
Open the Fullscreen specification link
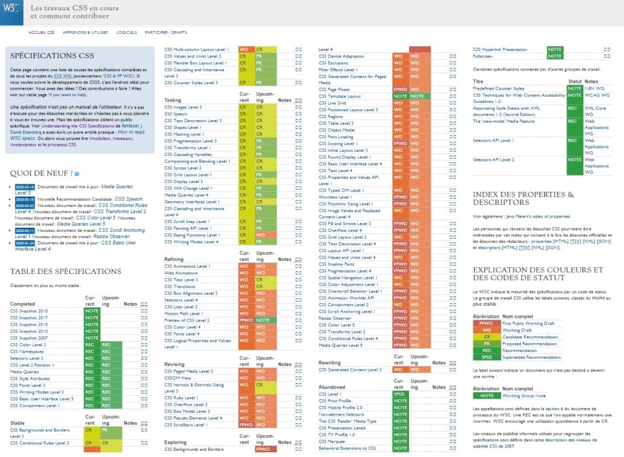coord(482,56)
